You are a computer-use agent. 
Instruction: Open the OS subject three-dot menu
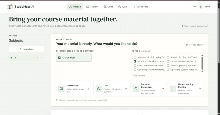tap(42, 58)
